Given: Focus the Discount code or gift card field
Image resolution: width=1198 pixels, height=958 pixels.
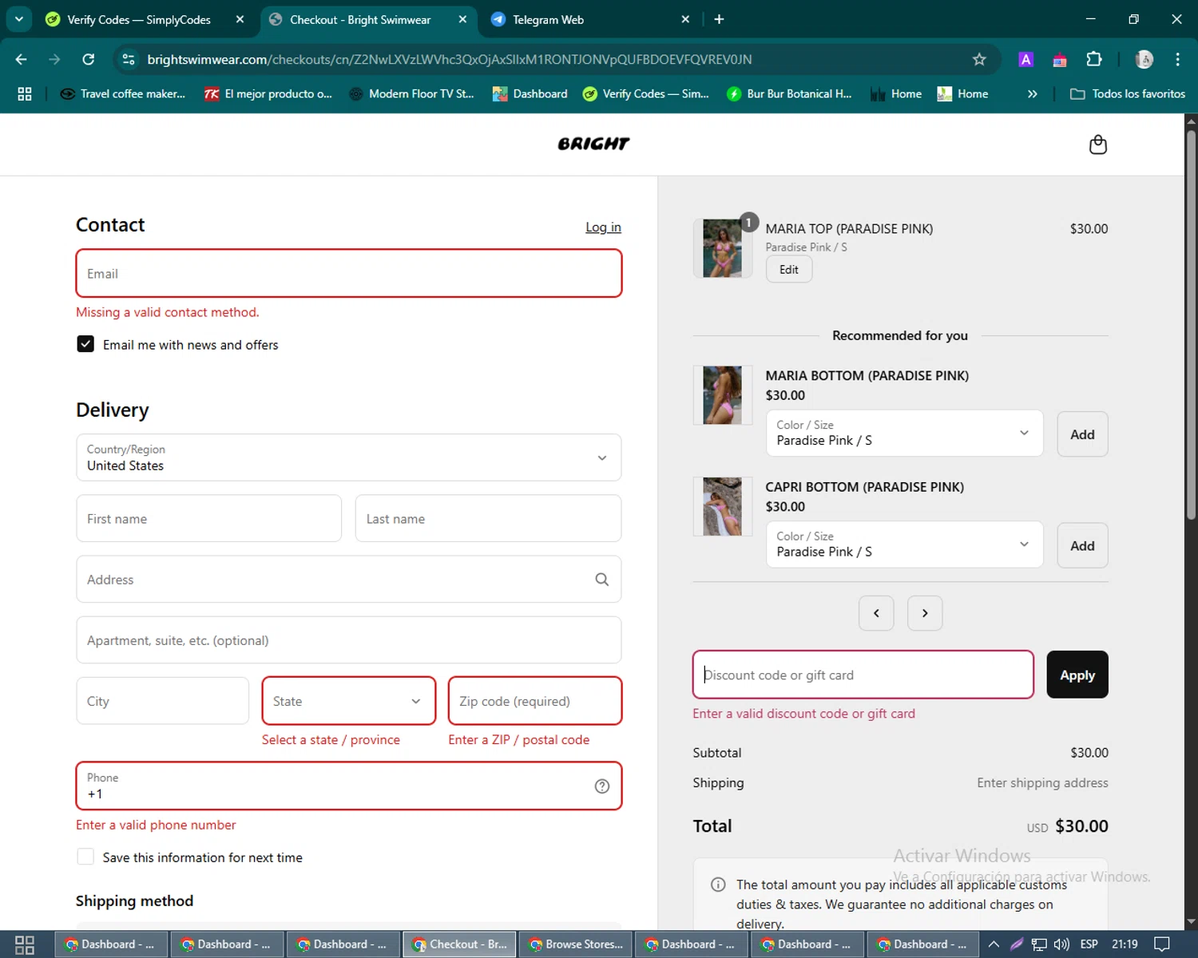Looking at the screenshot, I should (x=863, y=675).
